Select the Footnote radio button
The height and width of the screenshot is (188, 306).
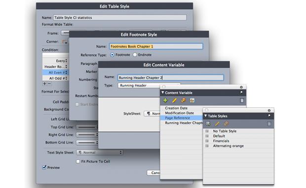(x=112, y=55)
